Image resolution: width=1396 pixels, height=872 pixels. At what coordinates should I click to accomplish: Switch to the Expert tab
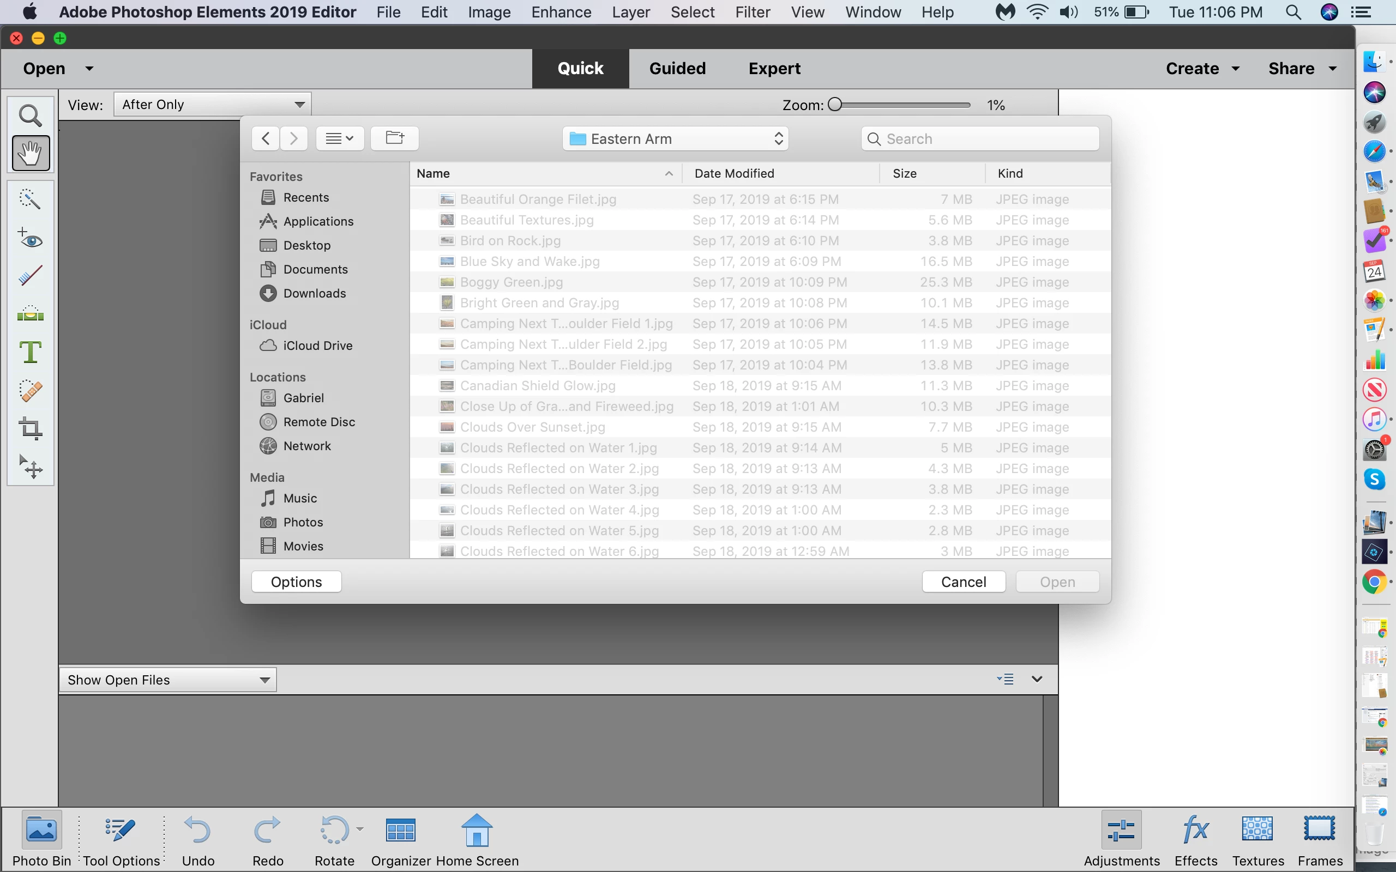(774, 69)
